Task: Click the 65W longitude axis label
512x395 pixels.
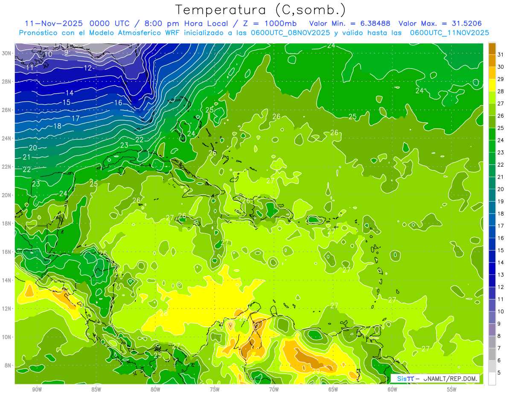Action: point(333,389)
